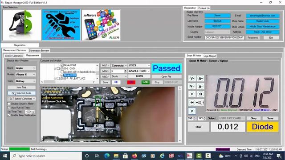Collapse the J2523-6 : GND tree node
The width and height of the screenshot is (285, 160).
pyautogui.click(x=55, y=68)
